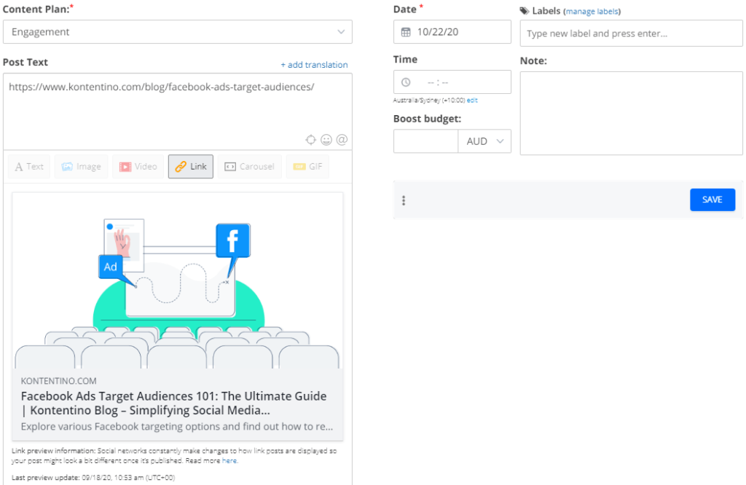This screenshot has height=485, width=746.
Task: Click the link preview illustration image
Action: coord(178,280)
